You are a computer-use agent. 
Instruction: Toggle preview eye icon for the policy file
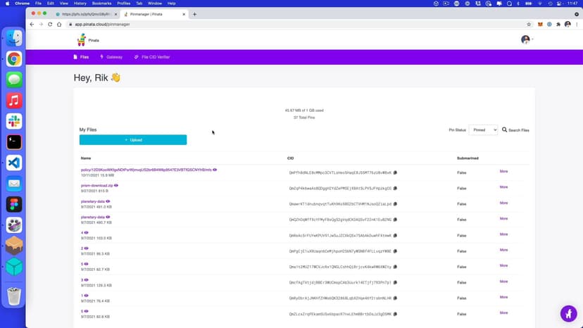tap(215, 170)
